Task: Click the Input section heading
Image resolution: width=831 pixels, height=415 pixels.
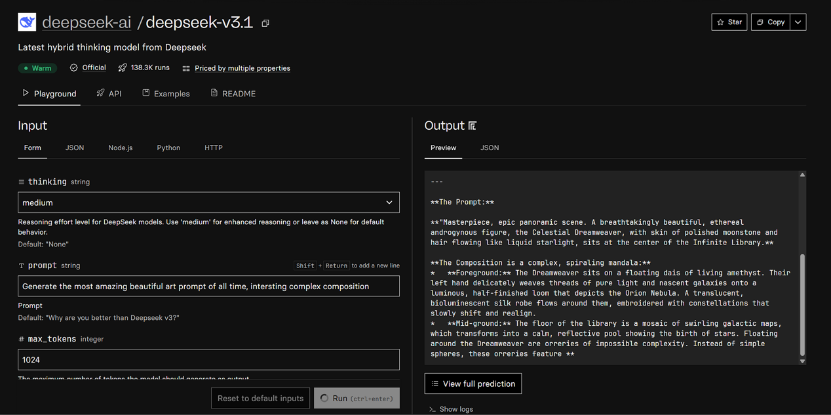Action: coord(33,125)
